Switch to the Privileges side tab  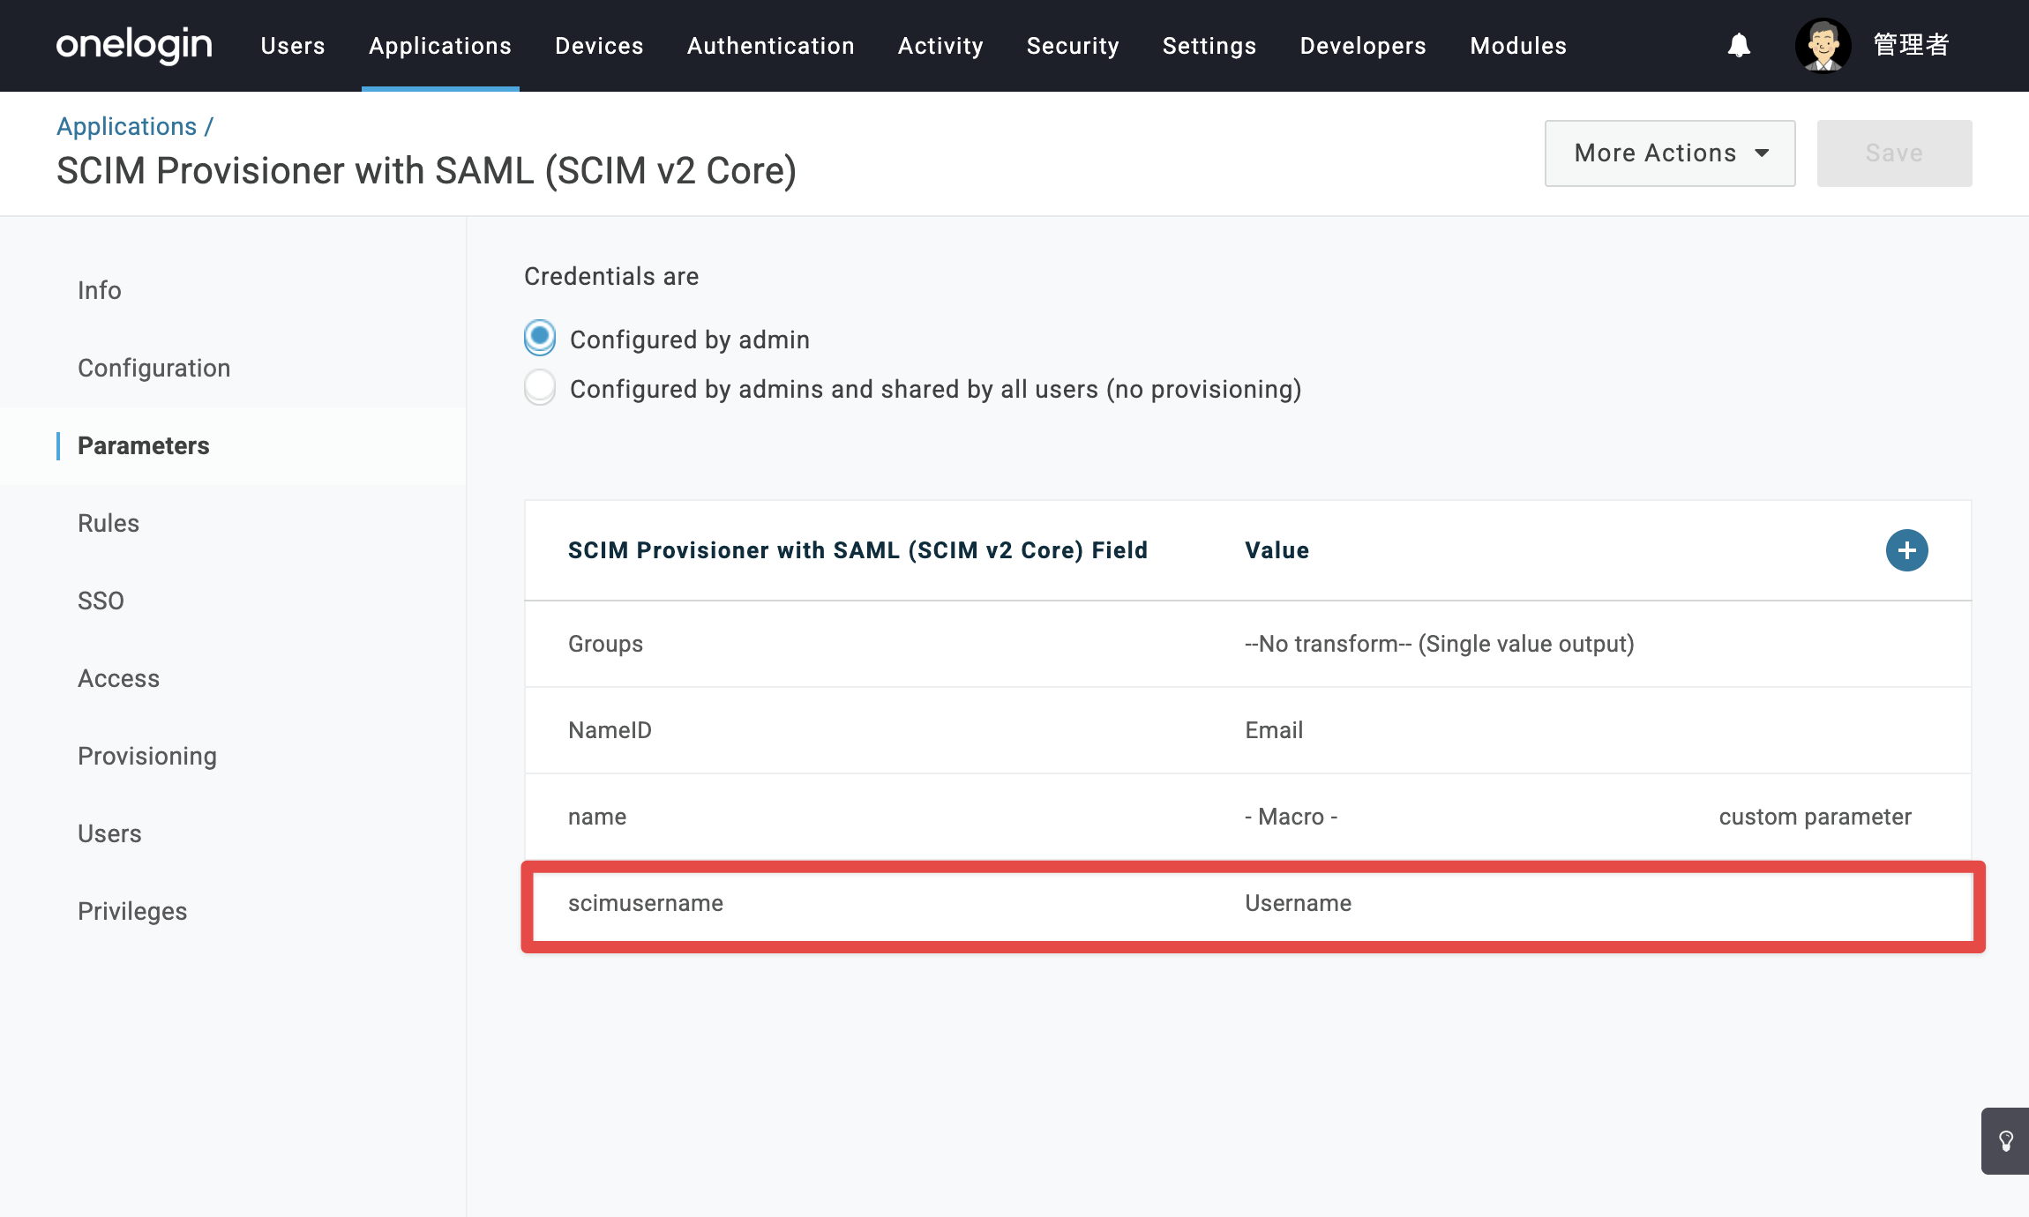(x=132, y=911)
